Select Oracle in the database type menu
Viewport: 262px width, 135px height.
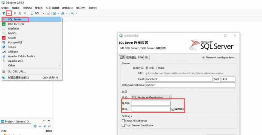[12, 38]
